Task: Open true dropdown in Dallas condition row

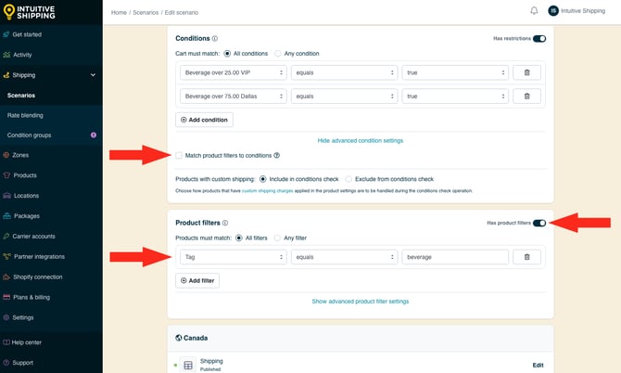Action: pyautogui.click(x=455, y=96)
